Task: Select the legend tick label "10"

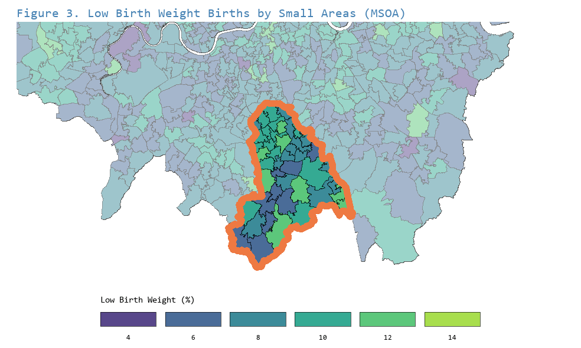Action: click(323, 337)
